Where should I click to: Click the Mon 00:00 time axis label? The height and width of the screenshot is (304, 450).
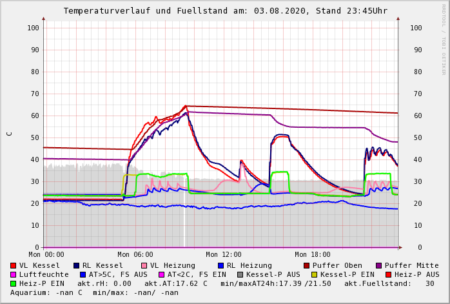pyautogui.click(x=46, y=255)
